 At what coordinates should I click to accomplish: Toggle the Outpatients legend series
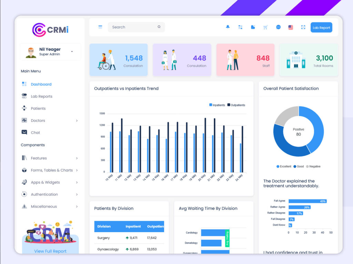[236, 105]
